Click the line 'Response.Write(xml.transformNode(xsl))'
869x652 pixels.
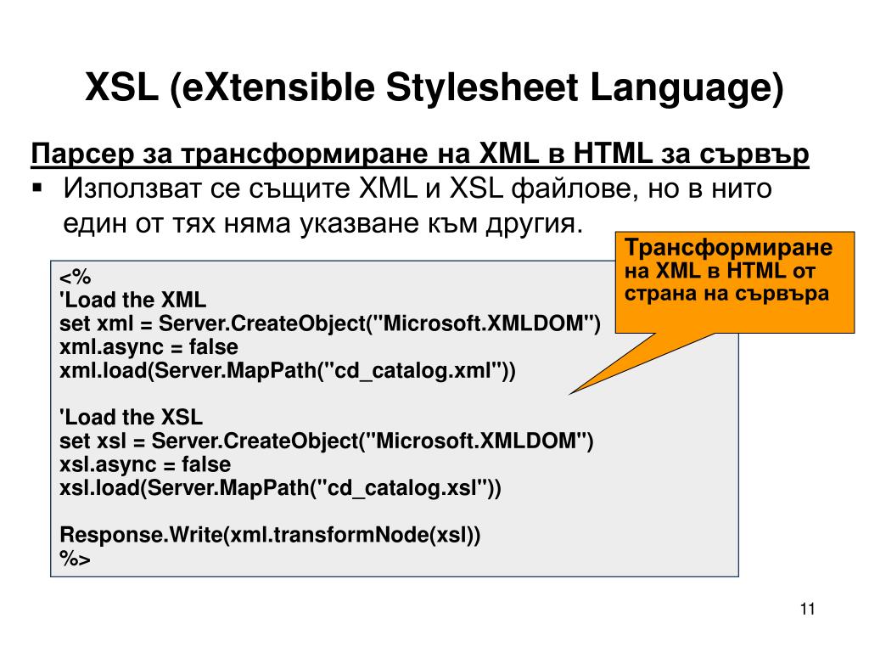click(270, 535)
